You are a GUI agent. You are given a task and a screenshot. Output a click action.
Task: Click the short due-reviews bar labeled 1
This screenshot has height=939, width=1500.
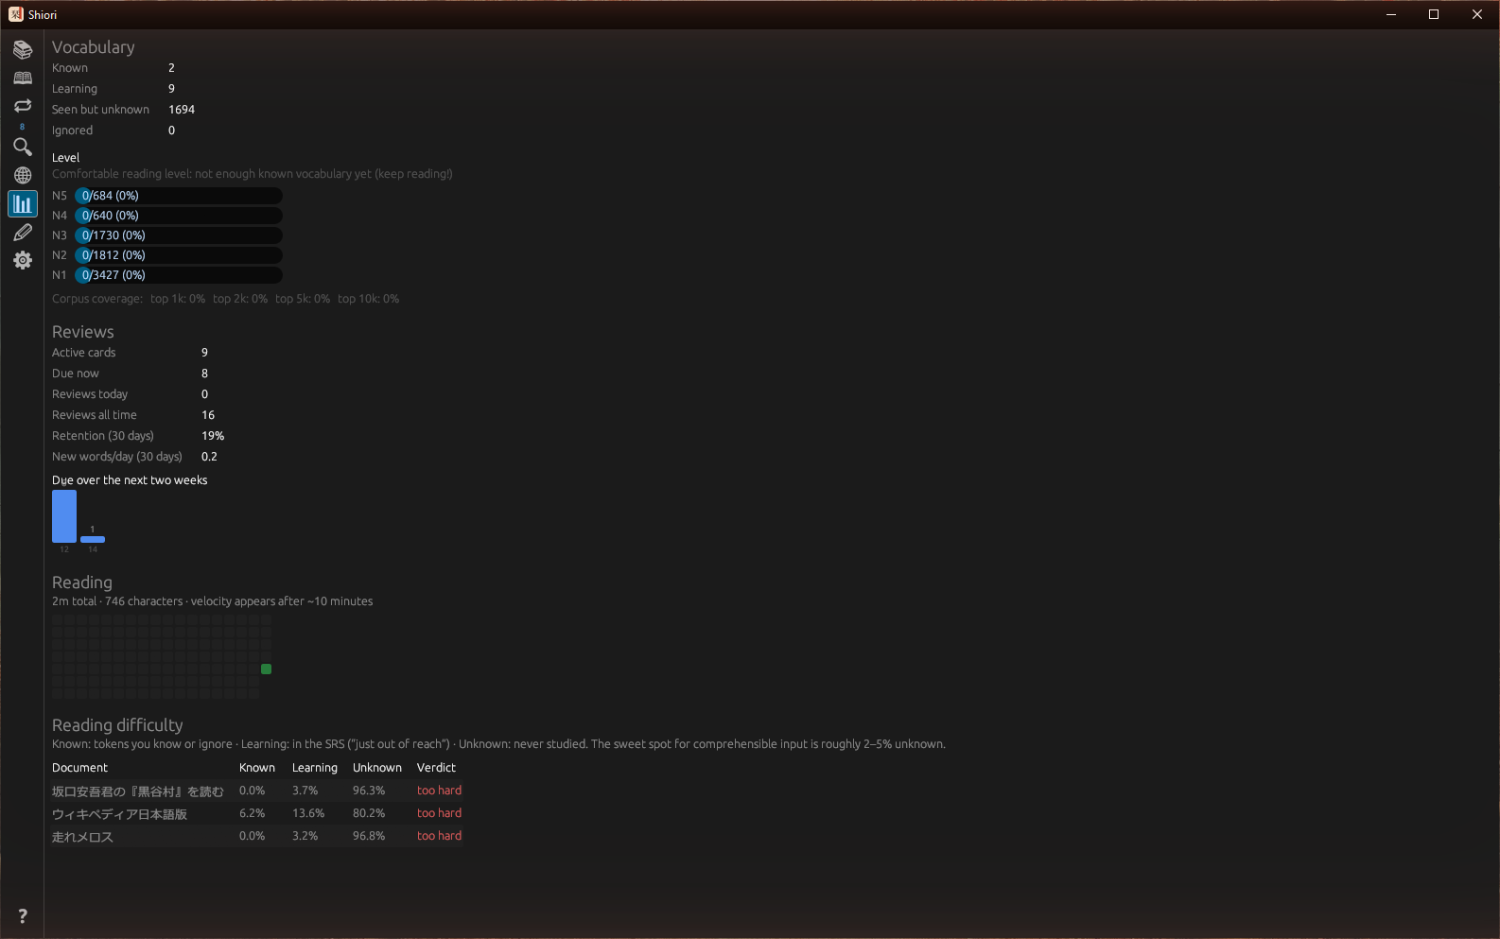point(93,539)
